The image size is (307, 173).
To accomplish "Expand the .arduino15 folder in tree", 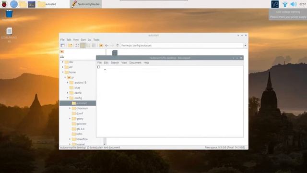I will pyautogui.click(x=67, y=83).
